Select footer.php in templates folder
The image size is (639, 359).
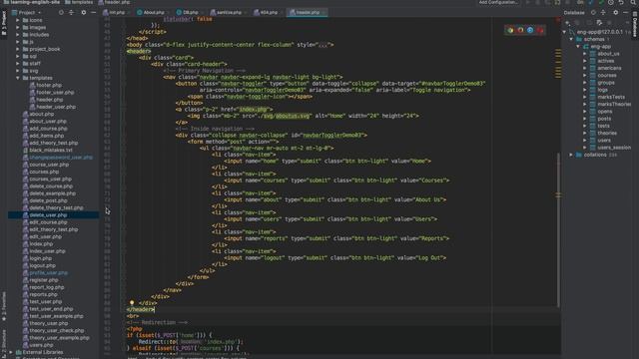(x=49, y=85)
